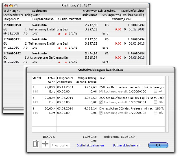Click Fälligdatum 05.11.2009 in Staffel 1
The height and width of the screenshot is (159, 185).
pyautogui.click(x=65, y=87)
